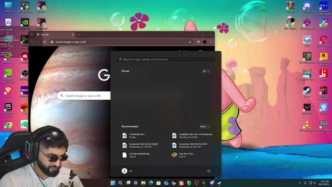This screenshot has width=332, height=187.
Task: Open Microsoft Store from the taskbar
Action: [158, 183]
